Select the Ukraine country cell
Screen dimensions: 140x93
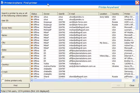pyautogui.click(x=115, y=66)
